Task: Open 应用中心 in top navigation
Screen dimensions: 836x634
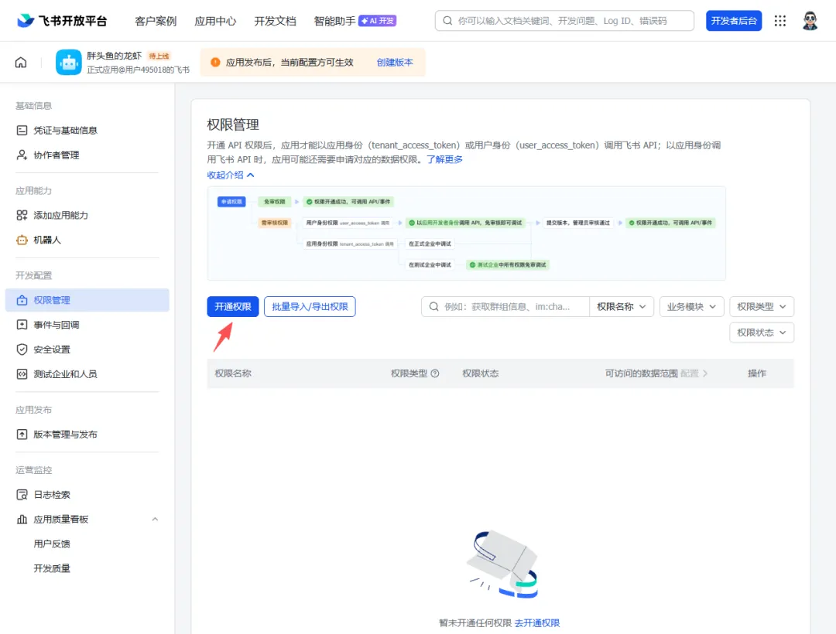Action: [x=215, y=21]
